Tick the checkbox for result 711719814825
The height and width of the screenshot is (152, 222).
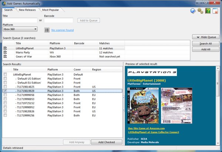(5, 86)
